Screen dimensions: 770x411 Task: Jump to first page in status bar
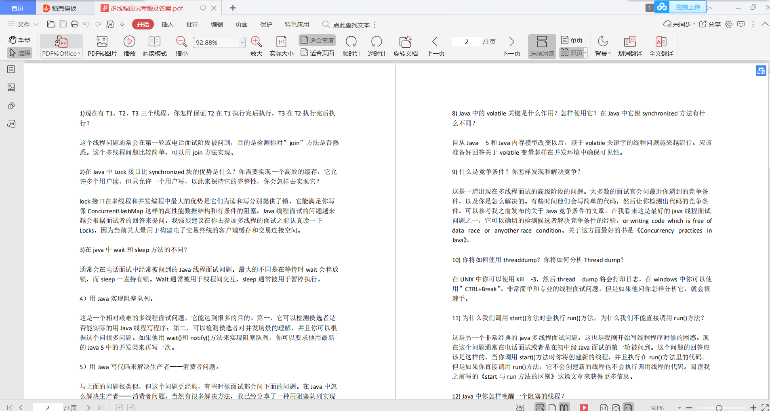10,407
